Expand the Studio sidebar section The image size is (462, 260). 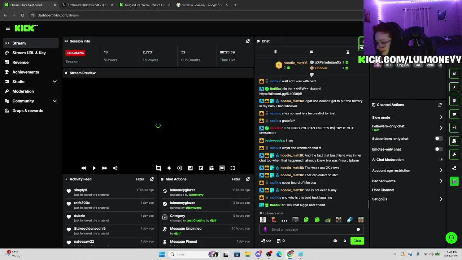point(55,82)
